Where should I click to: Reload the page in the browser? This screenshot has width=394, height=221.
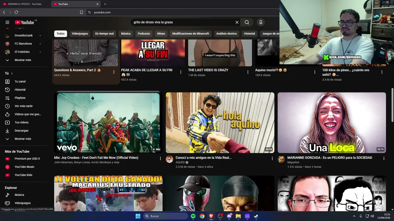pyautogui.click(x=16, y=12)
